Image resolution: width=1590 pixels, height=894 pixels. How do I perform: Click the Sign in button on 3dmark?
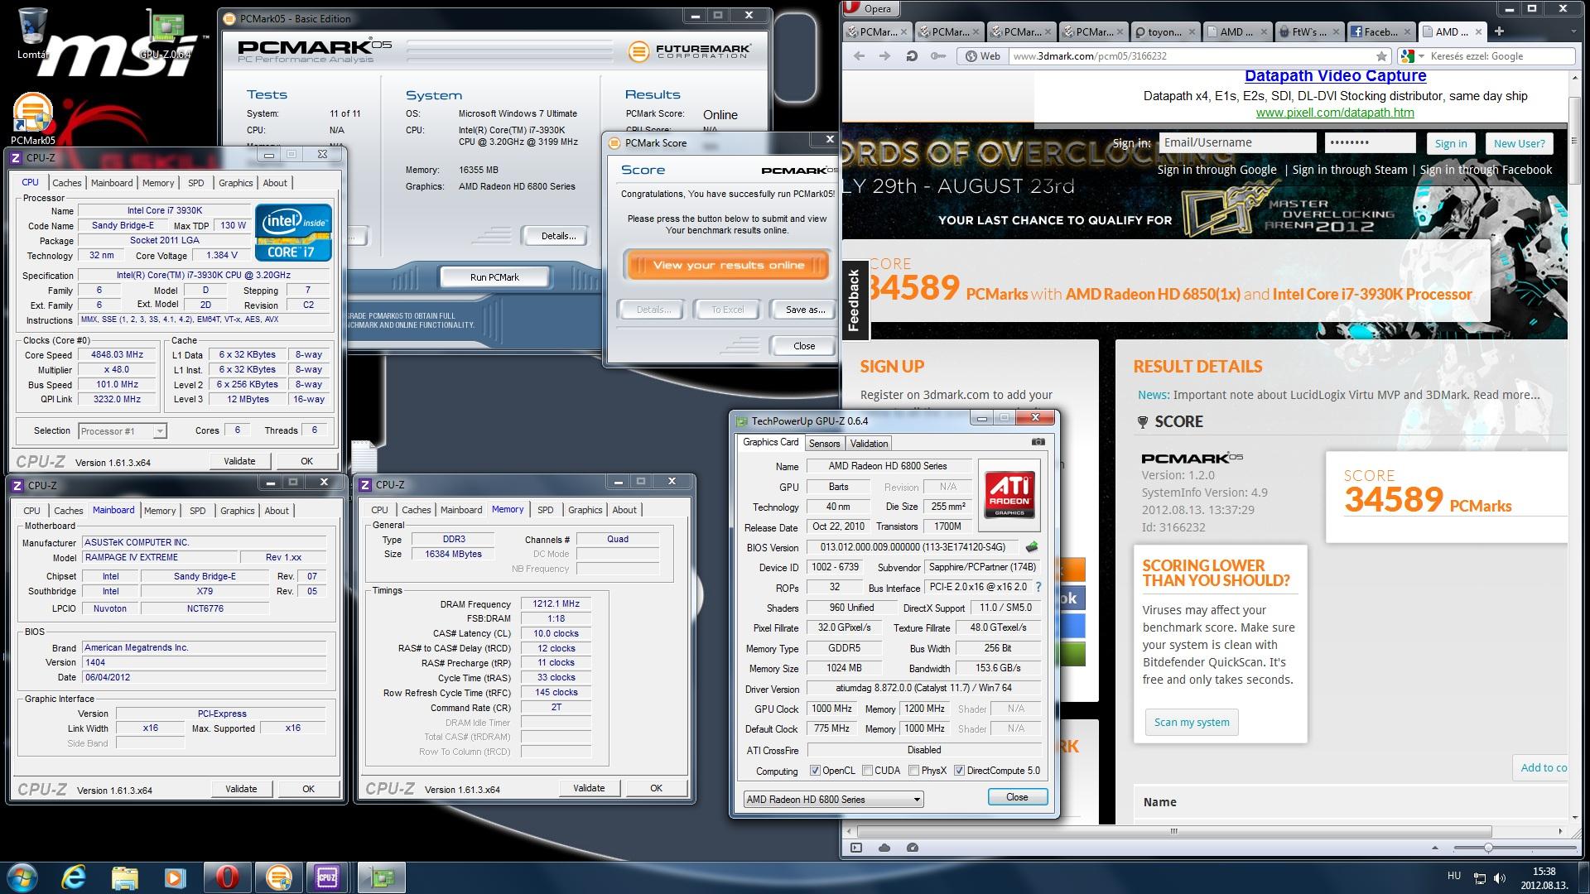click(1450, 143)
